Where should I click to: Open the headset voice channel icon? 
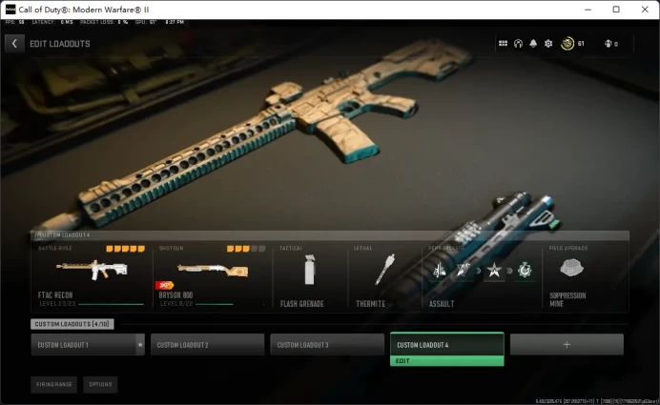[518, 43]
